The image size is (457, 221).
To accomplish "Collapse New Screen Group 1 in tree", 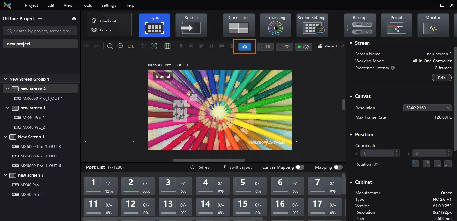I will (x=5, y=79).
